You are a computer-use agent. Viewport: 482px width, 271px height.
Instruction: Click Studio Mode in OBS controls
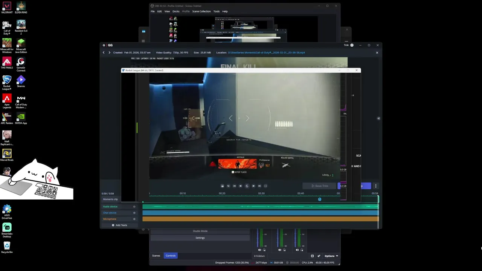(200, 231)
